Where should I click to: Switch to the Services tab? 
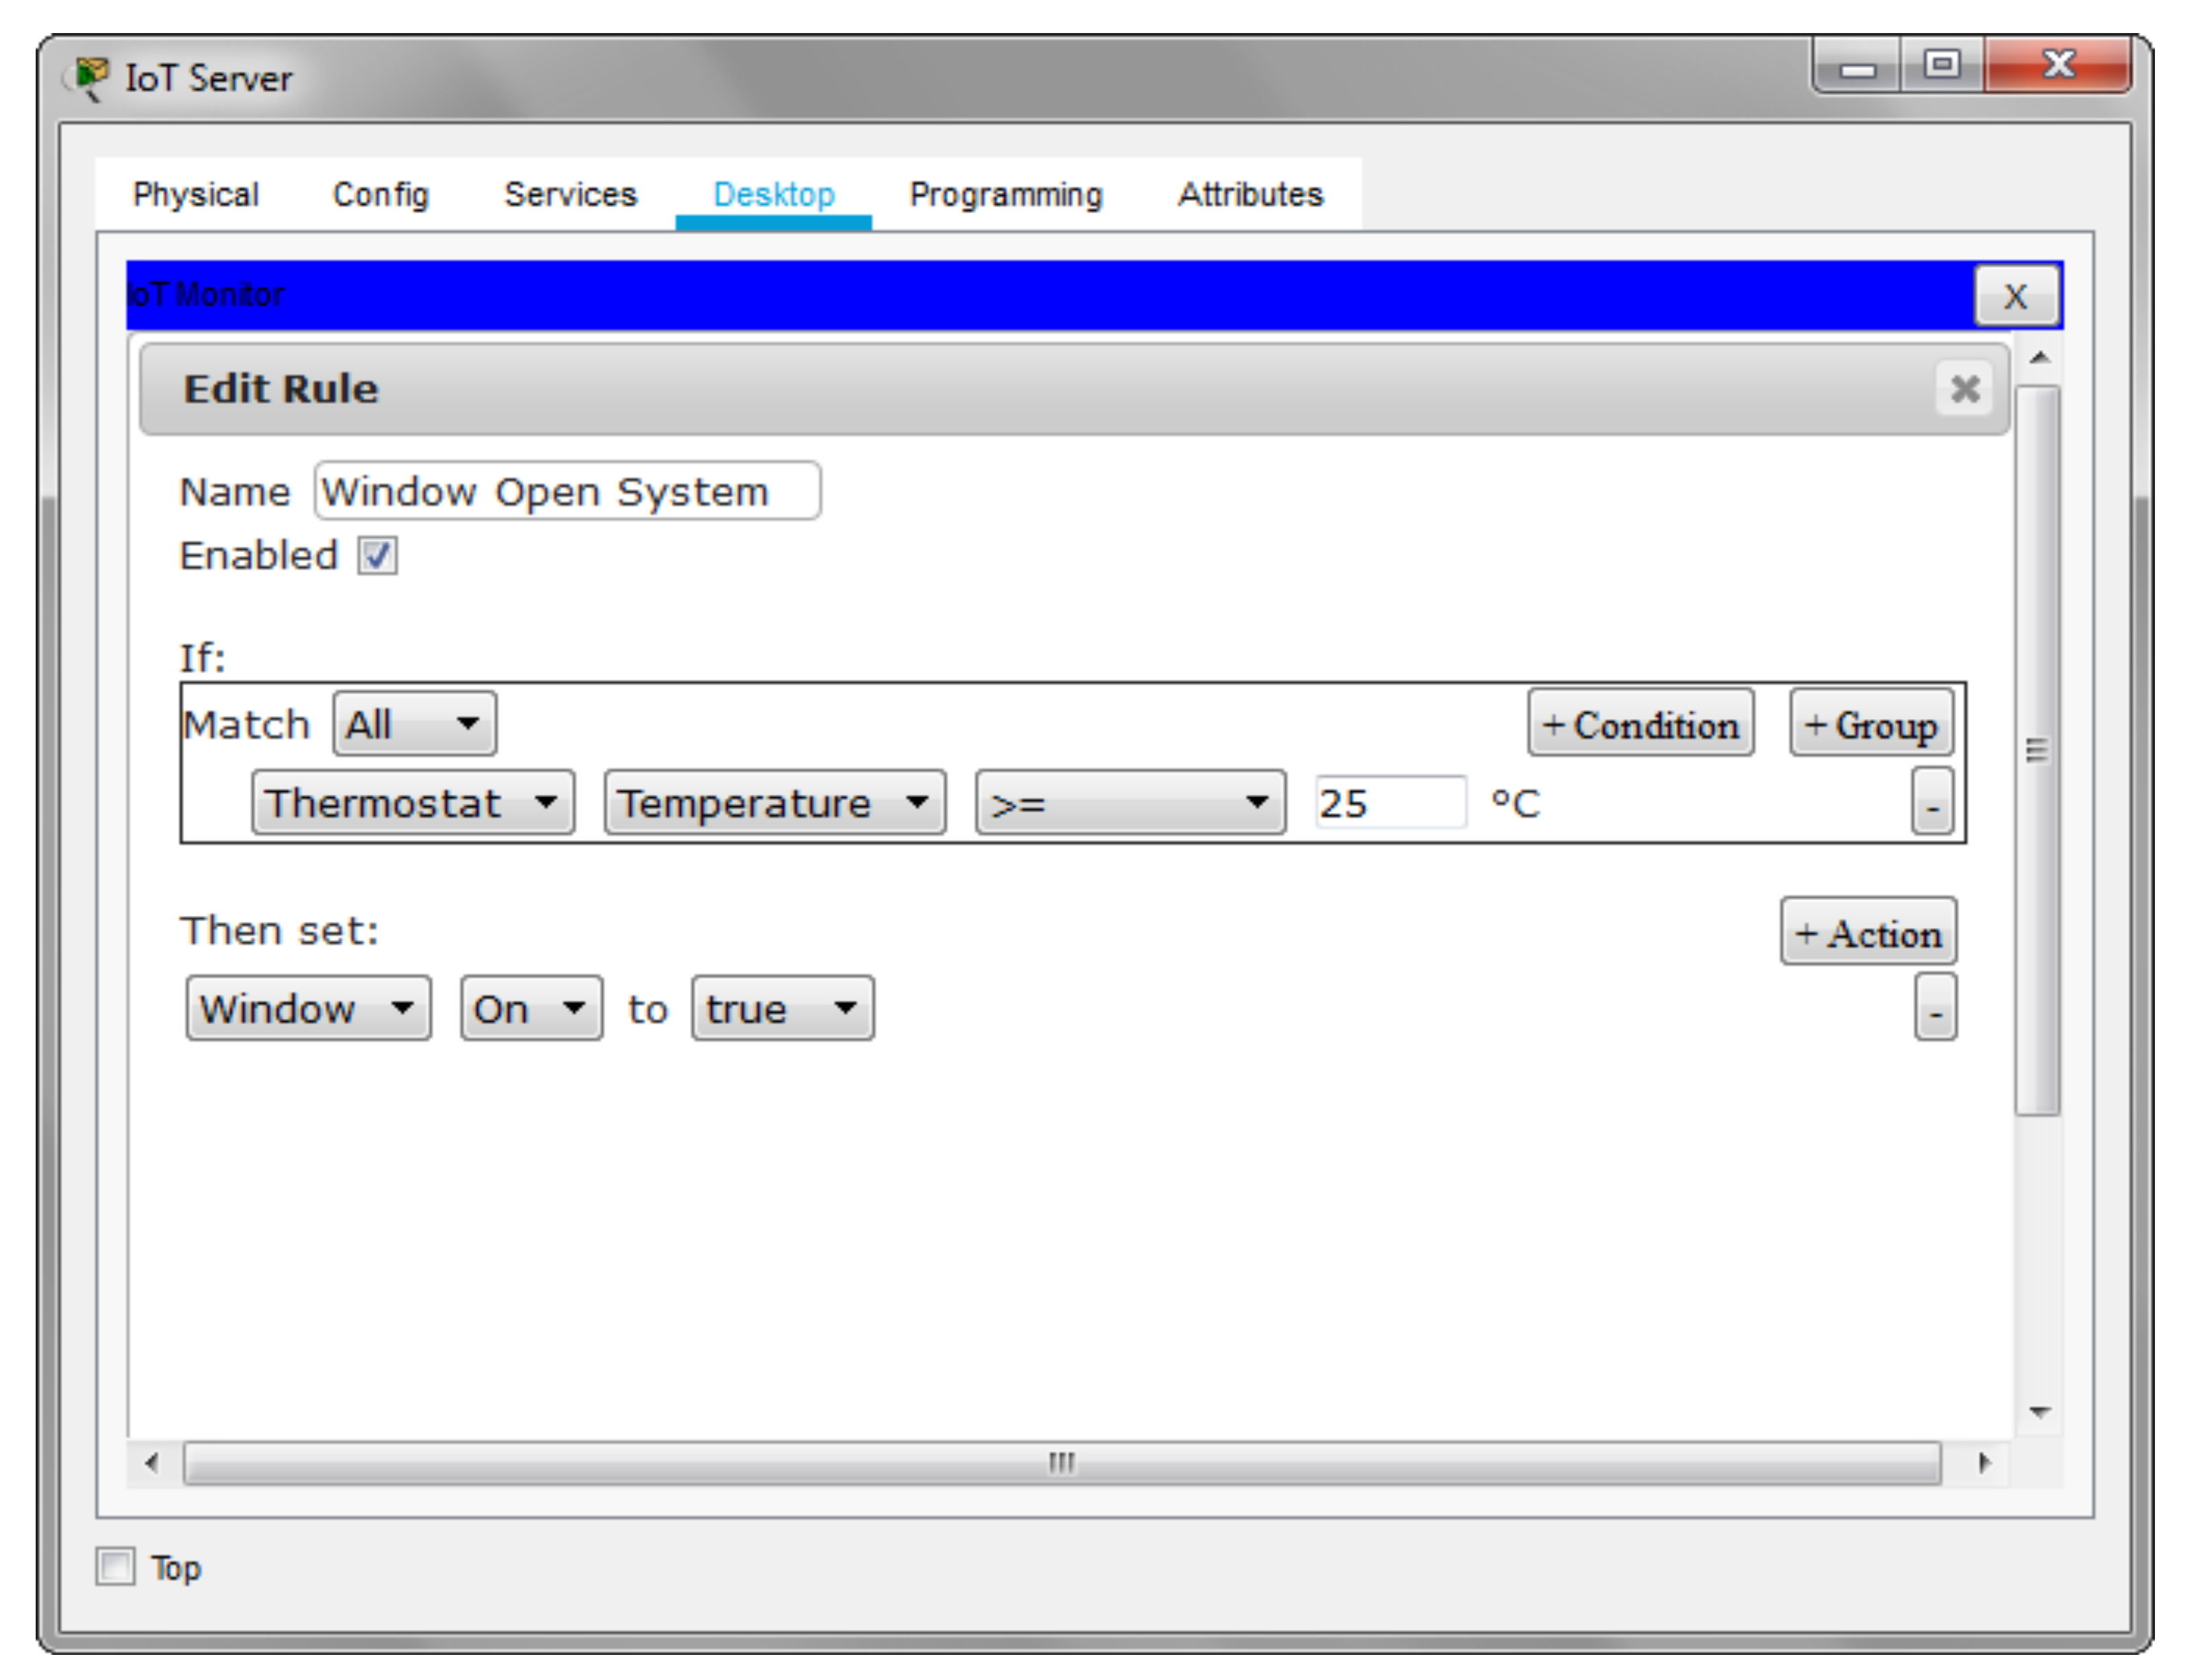click(571, 193)
